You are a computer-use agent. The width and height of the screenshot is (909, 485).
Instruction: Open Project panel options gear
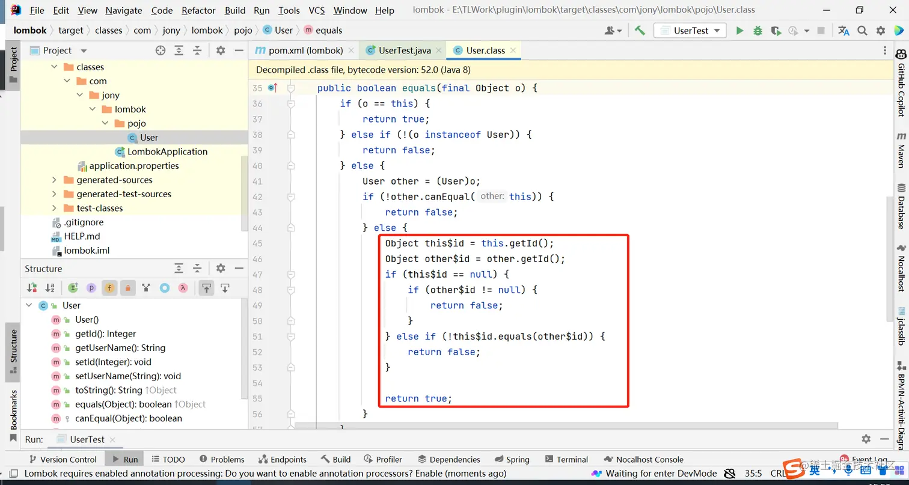click(221, 50)
